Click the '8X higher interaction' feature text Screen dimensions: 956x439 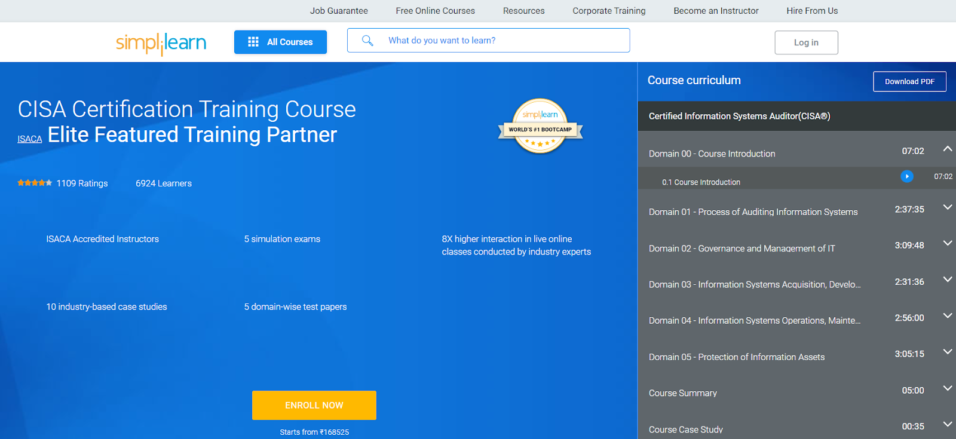516,245
